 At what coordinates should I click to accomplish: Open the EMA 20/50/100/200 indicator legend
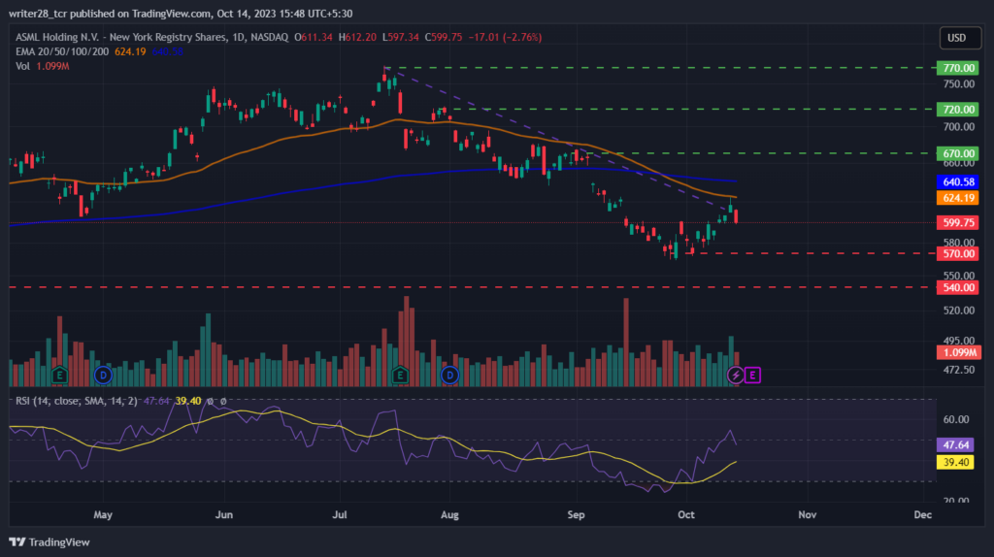[x=62, y=51]
